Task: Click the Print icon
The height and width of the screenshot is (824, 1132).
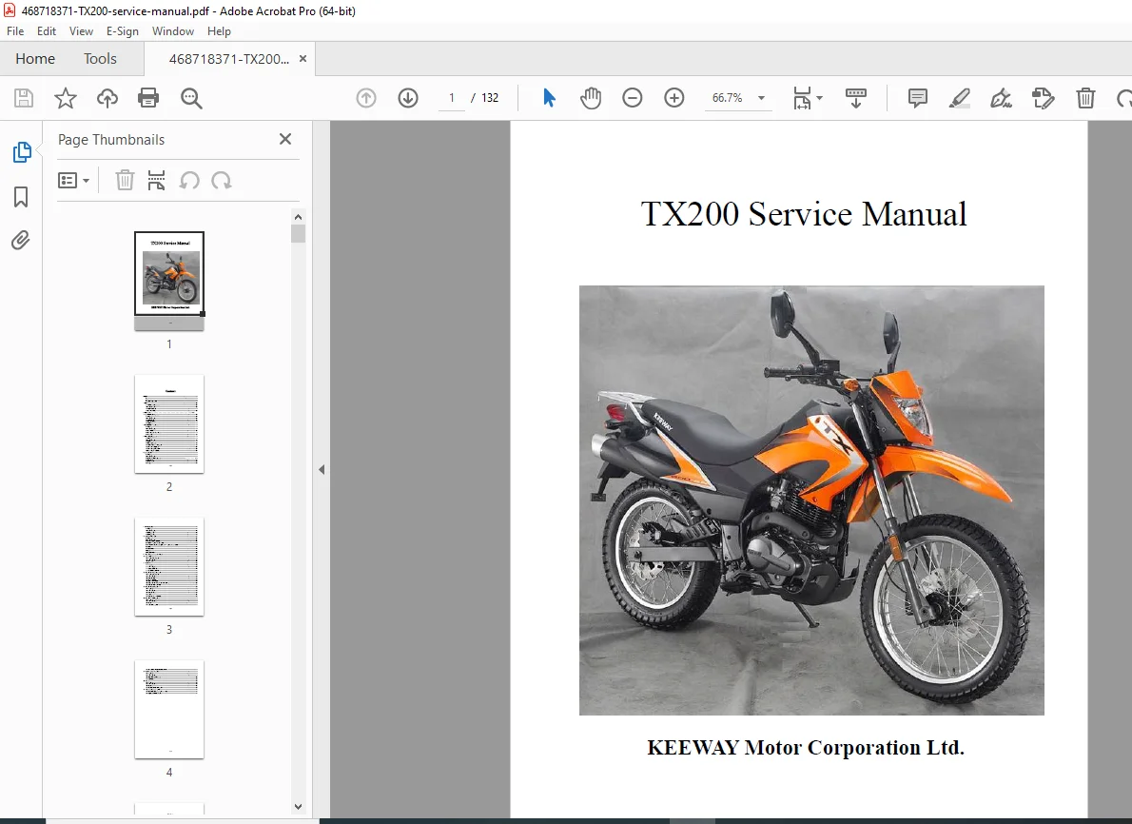Action: (x=148, y=98)
